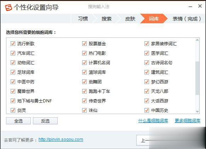Click the dictionary list scroll up arrow
The image size is (206, 149).
197,40
